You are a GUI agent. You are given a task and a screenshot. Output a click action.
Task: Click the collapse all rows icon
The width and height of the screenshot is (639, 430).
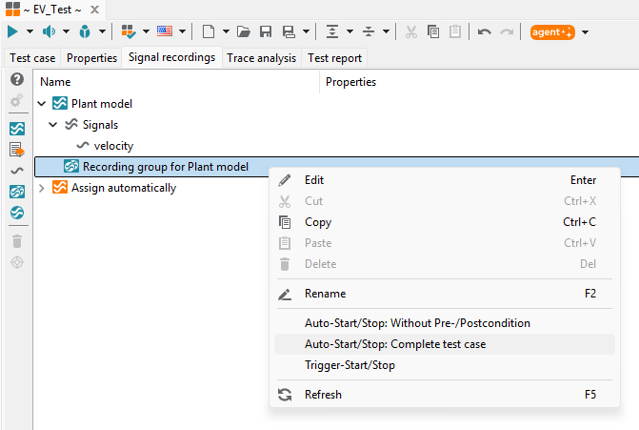tap(369, 31)
